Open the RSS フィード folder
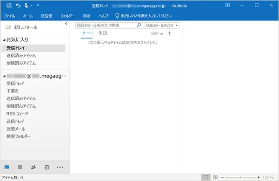Image resolution: width=279 pixels, height=181 pixels. point(18,114)
